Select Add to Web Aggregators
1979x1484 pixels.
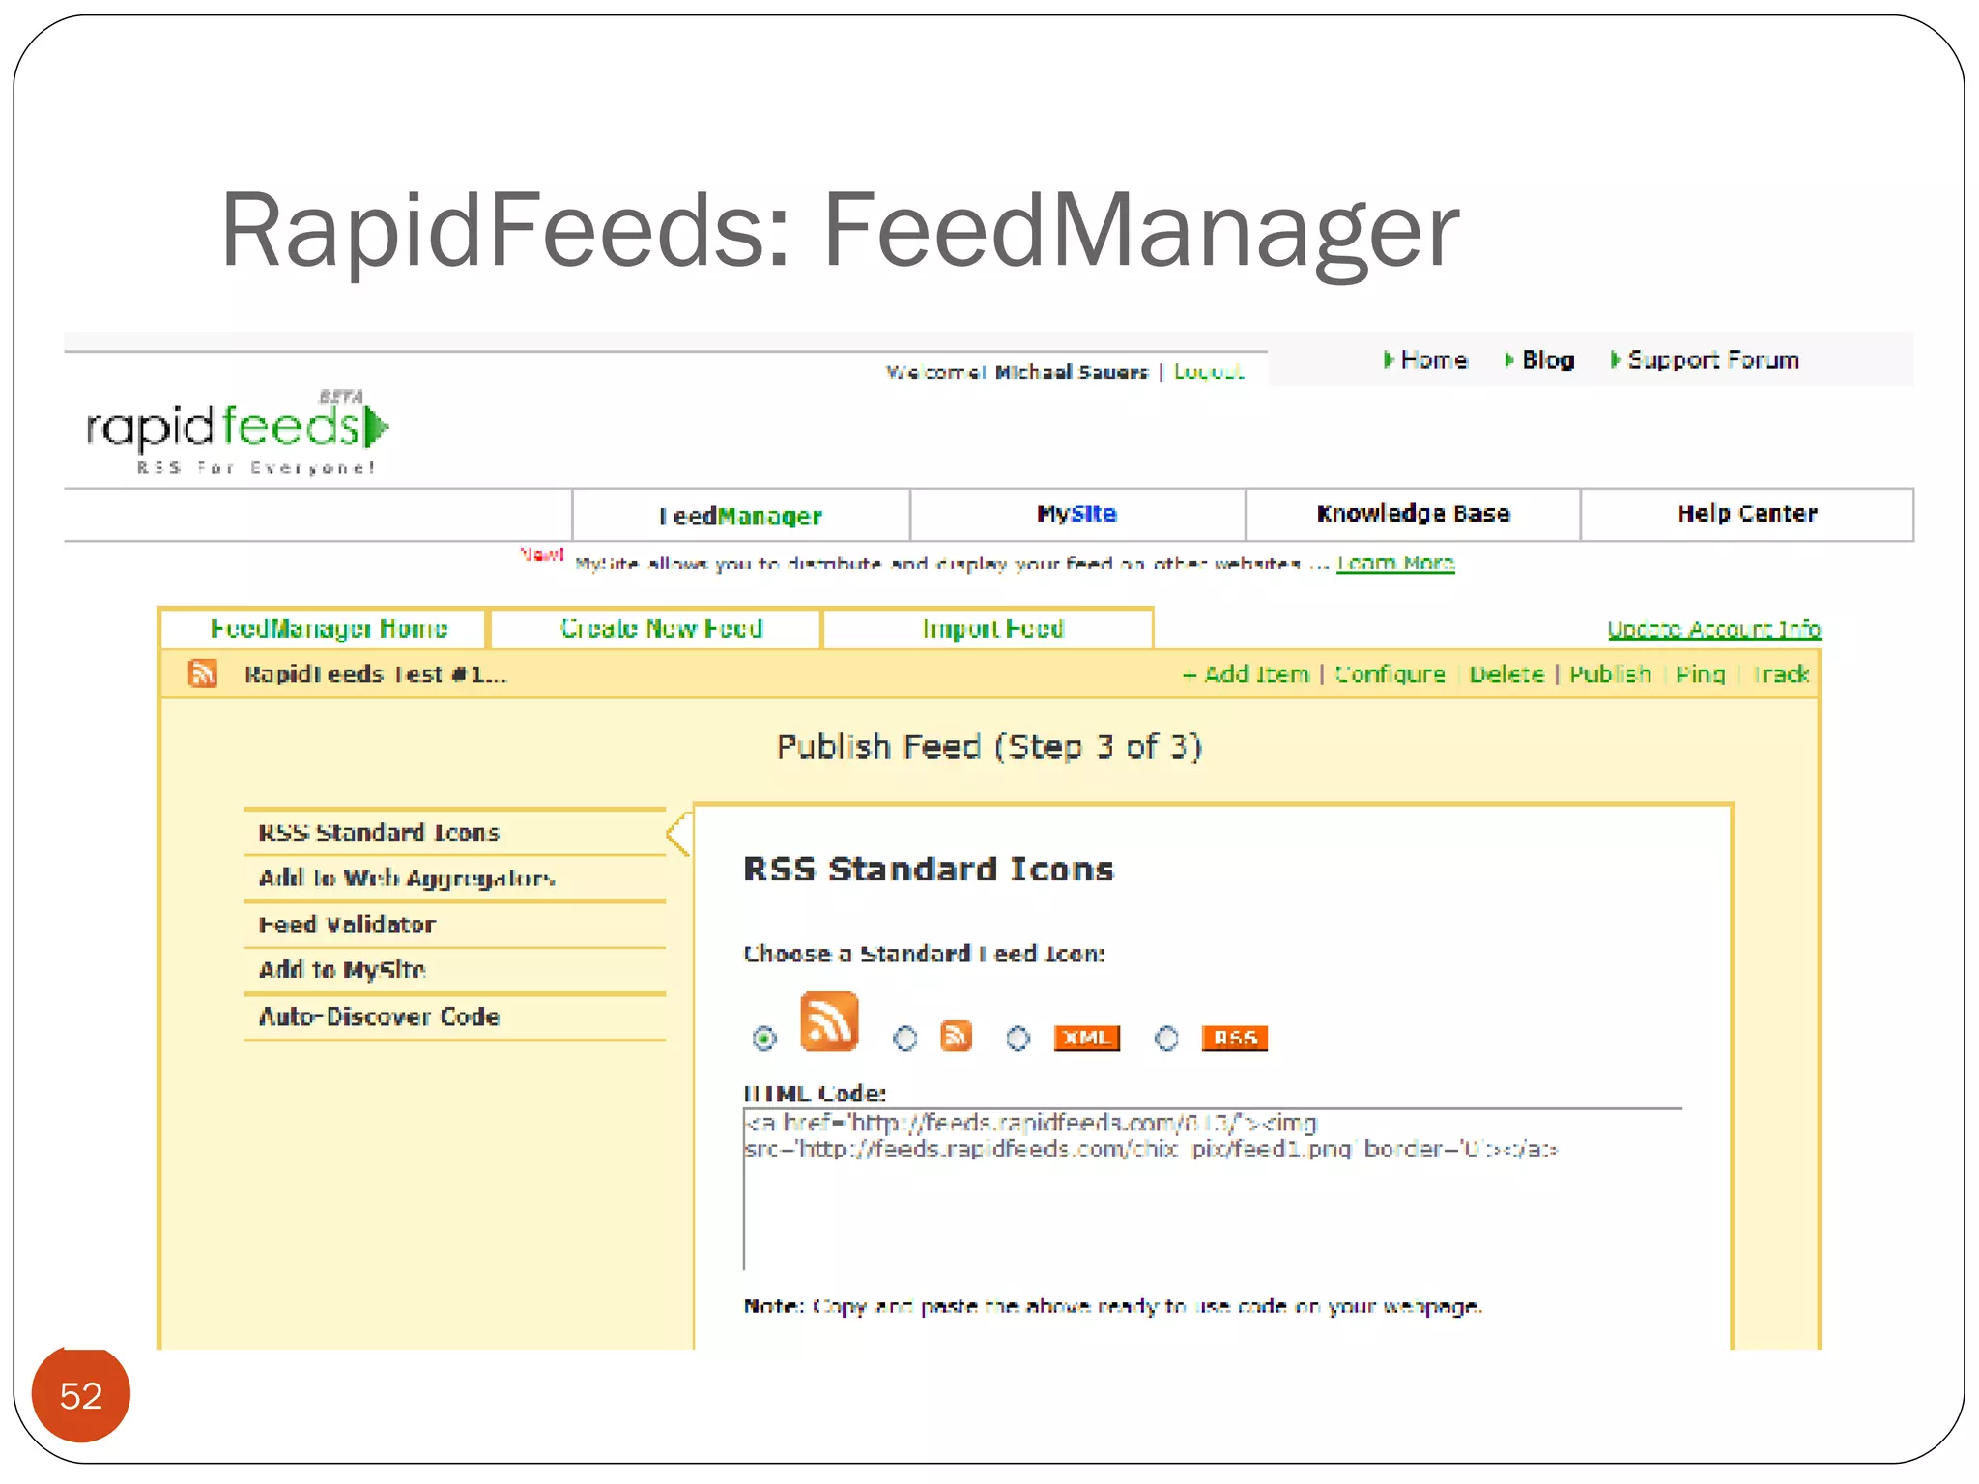tap(454, 878)
